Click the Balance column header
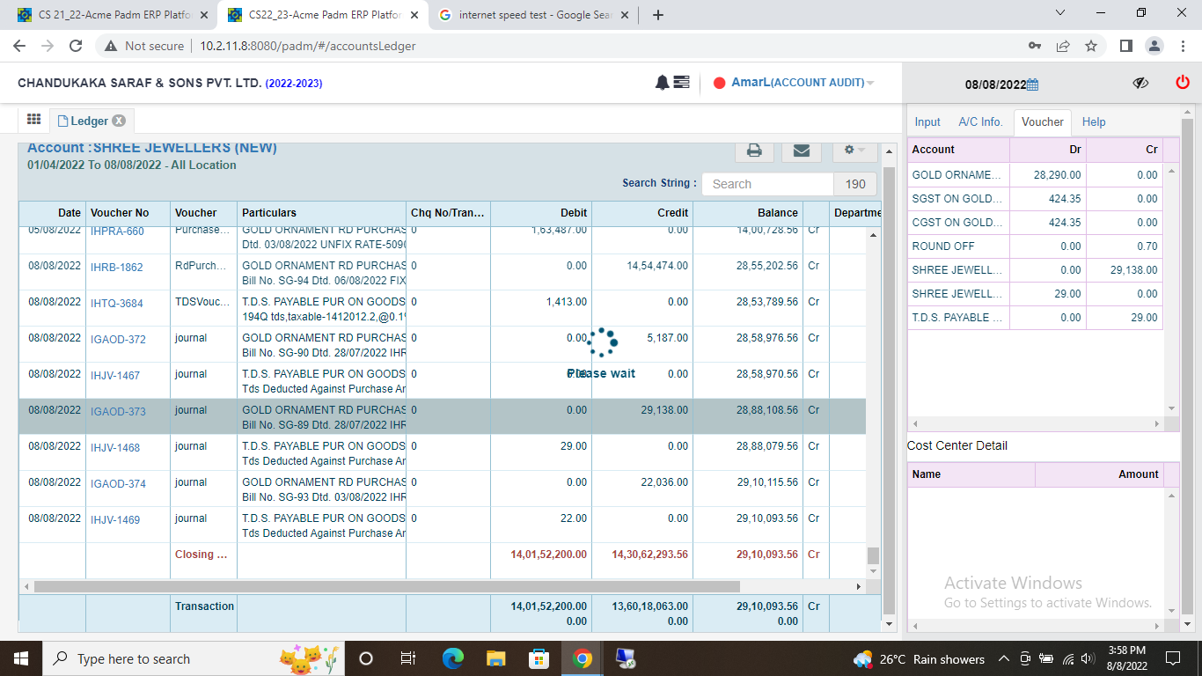The height and width of the screenshot is (676, 1202). coord(748,213)
